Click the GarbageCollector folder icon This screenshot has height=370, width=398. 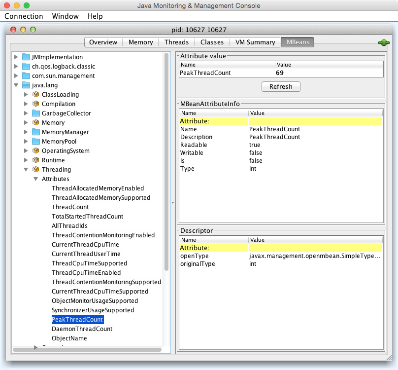click(35, 113)
